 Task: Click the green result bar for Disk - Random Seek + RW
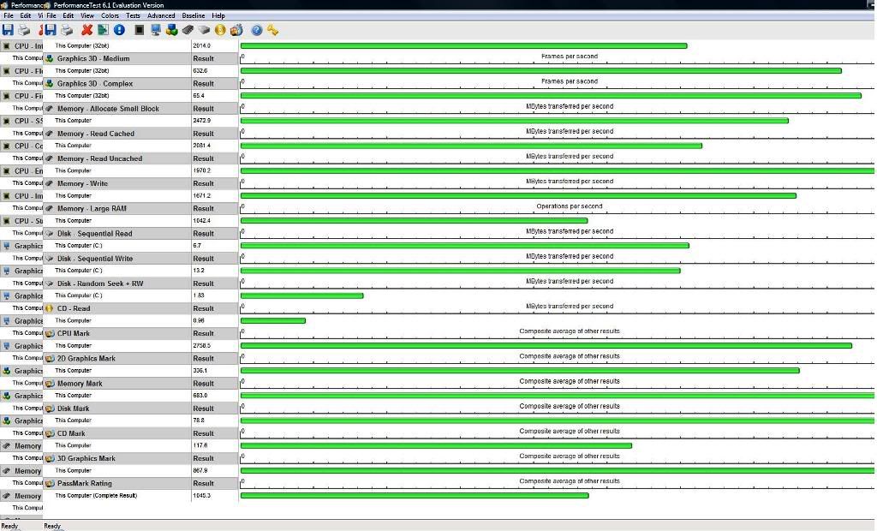(302, 295)
